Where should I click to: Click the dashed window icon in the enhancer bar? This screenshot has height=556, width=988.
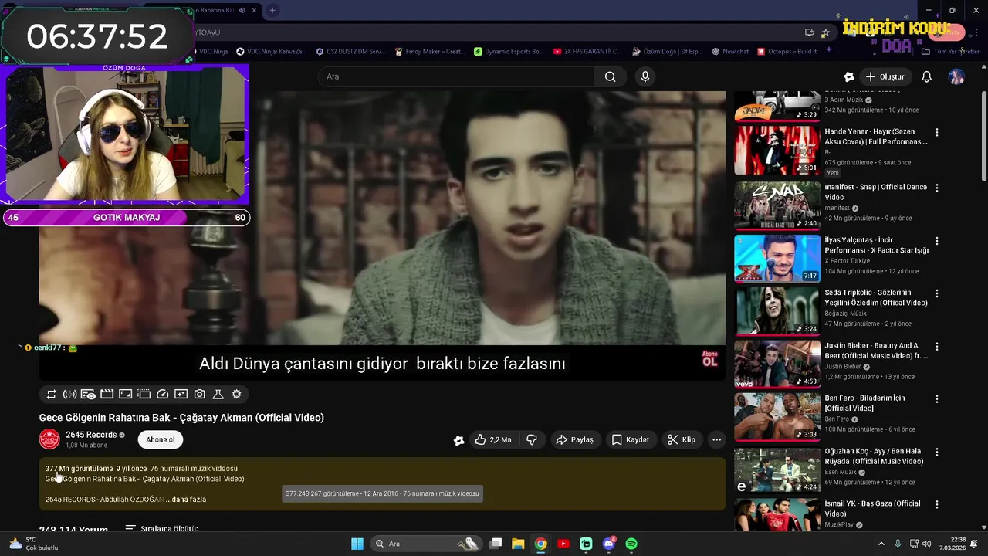144,394
